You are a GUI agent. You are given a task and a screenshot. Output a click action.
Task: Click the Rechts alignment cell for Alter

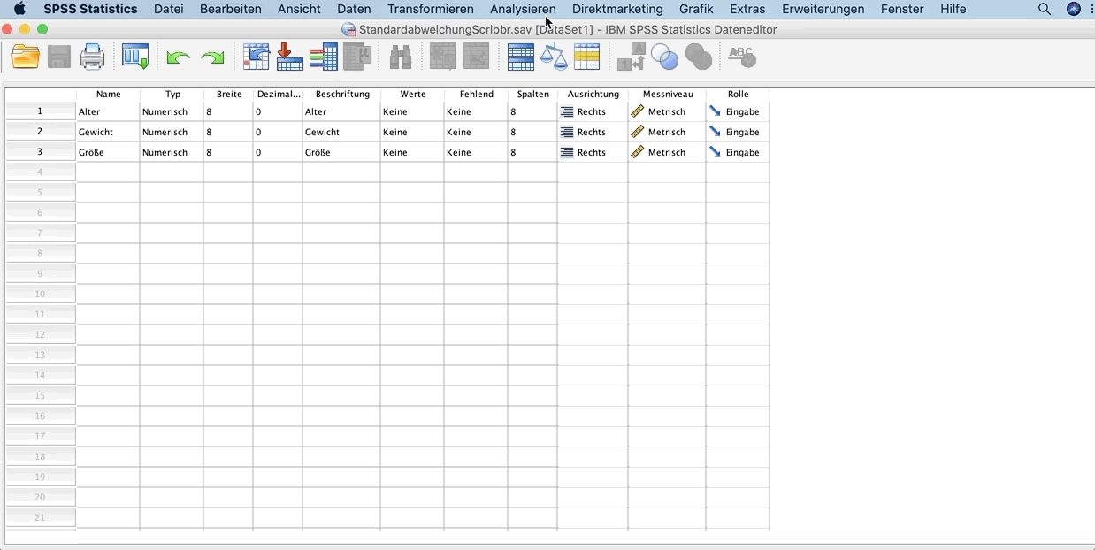pyautogui.click(x=593, y=111)
